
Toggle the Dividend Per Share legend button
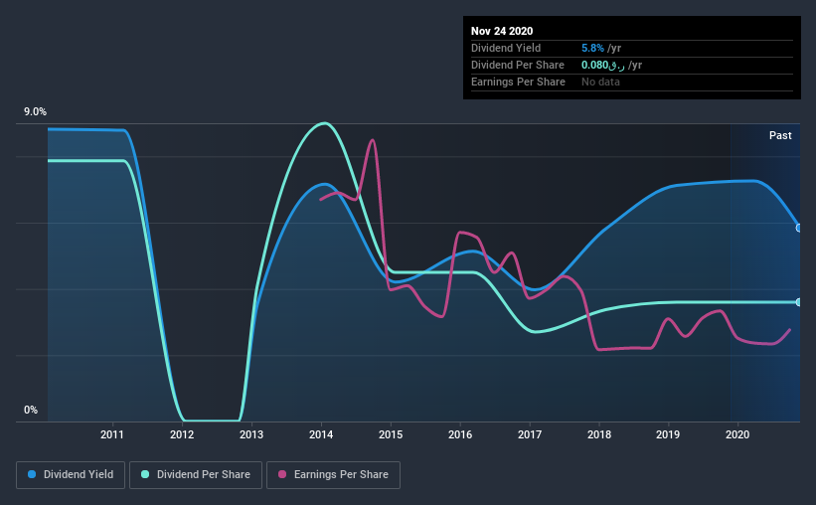(x=196, y=475)
